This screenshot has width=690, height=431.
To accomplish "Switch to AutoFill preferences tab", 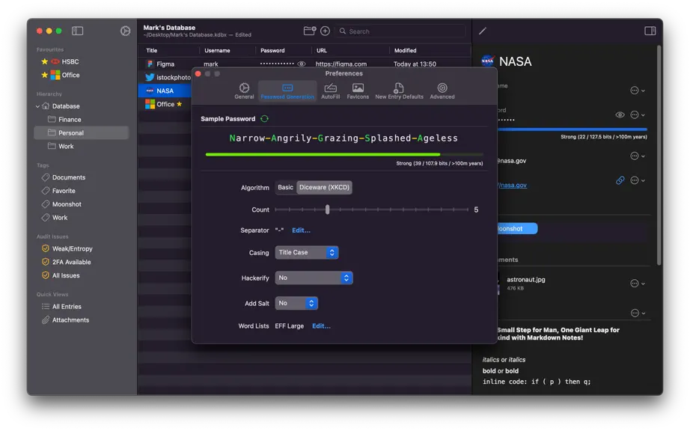I will (331, 91).
